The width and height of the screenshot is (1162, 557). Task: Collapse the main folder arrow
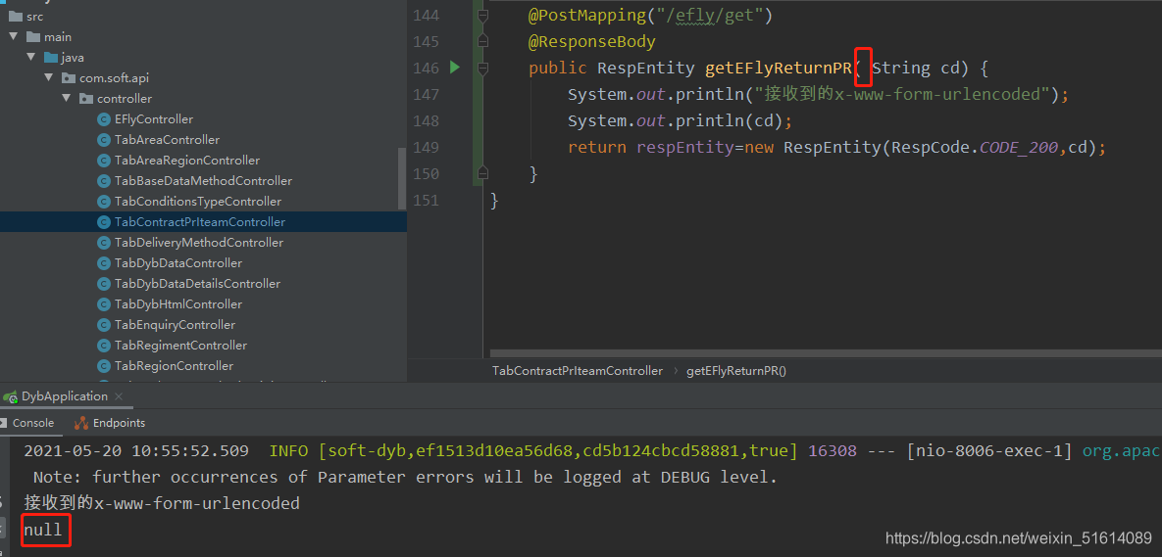[x=14, y=36]
